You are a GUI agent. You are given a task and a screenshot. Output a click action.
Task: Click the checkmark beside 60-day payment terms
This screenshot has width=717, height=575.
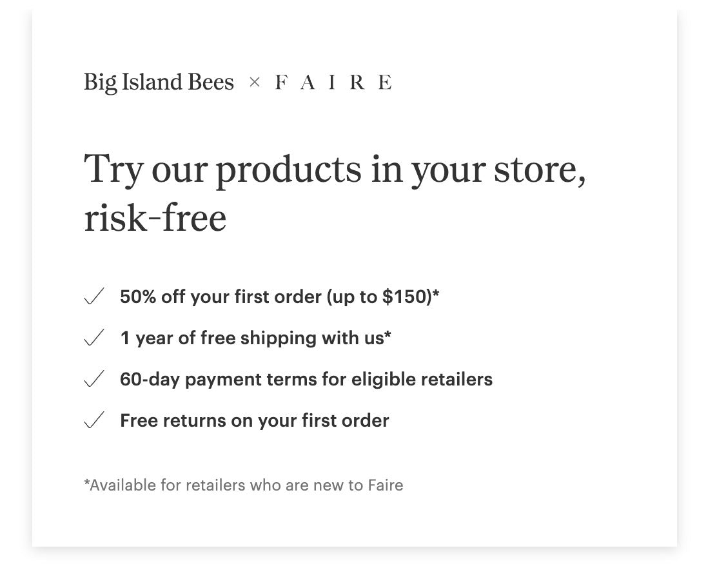94,378
